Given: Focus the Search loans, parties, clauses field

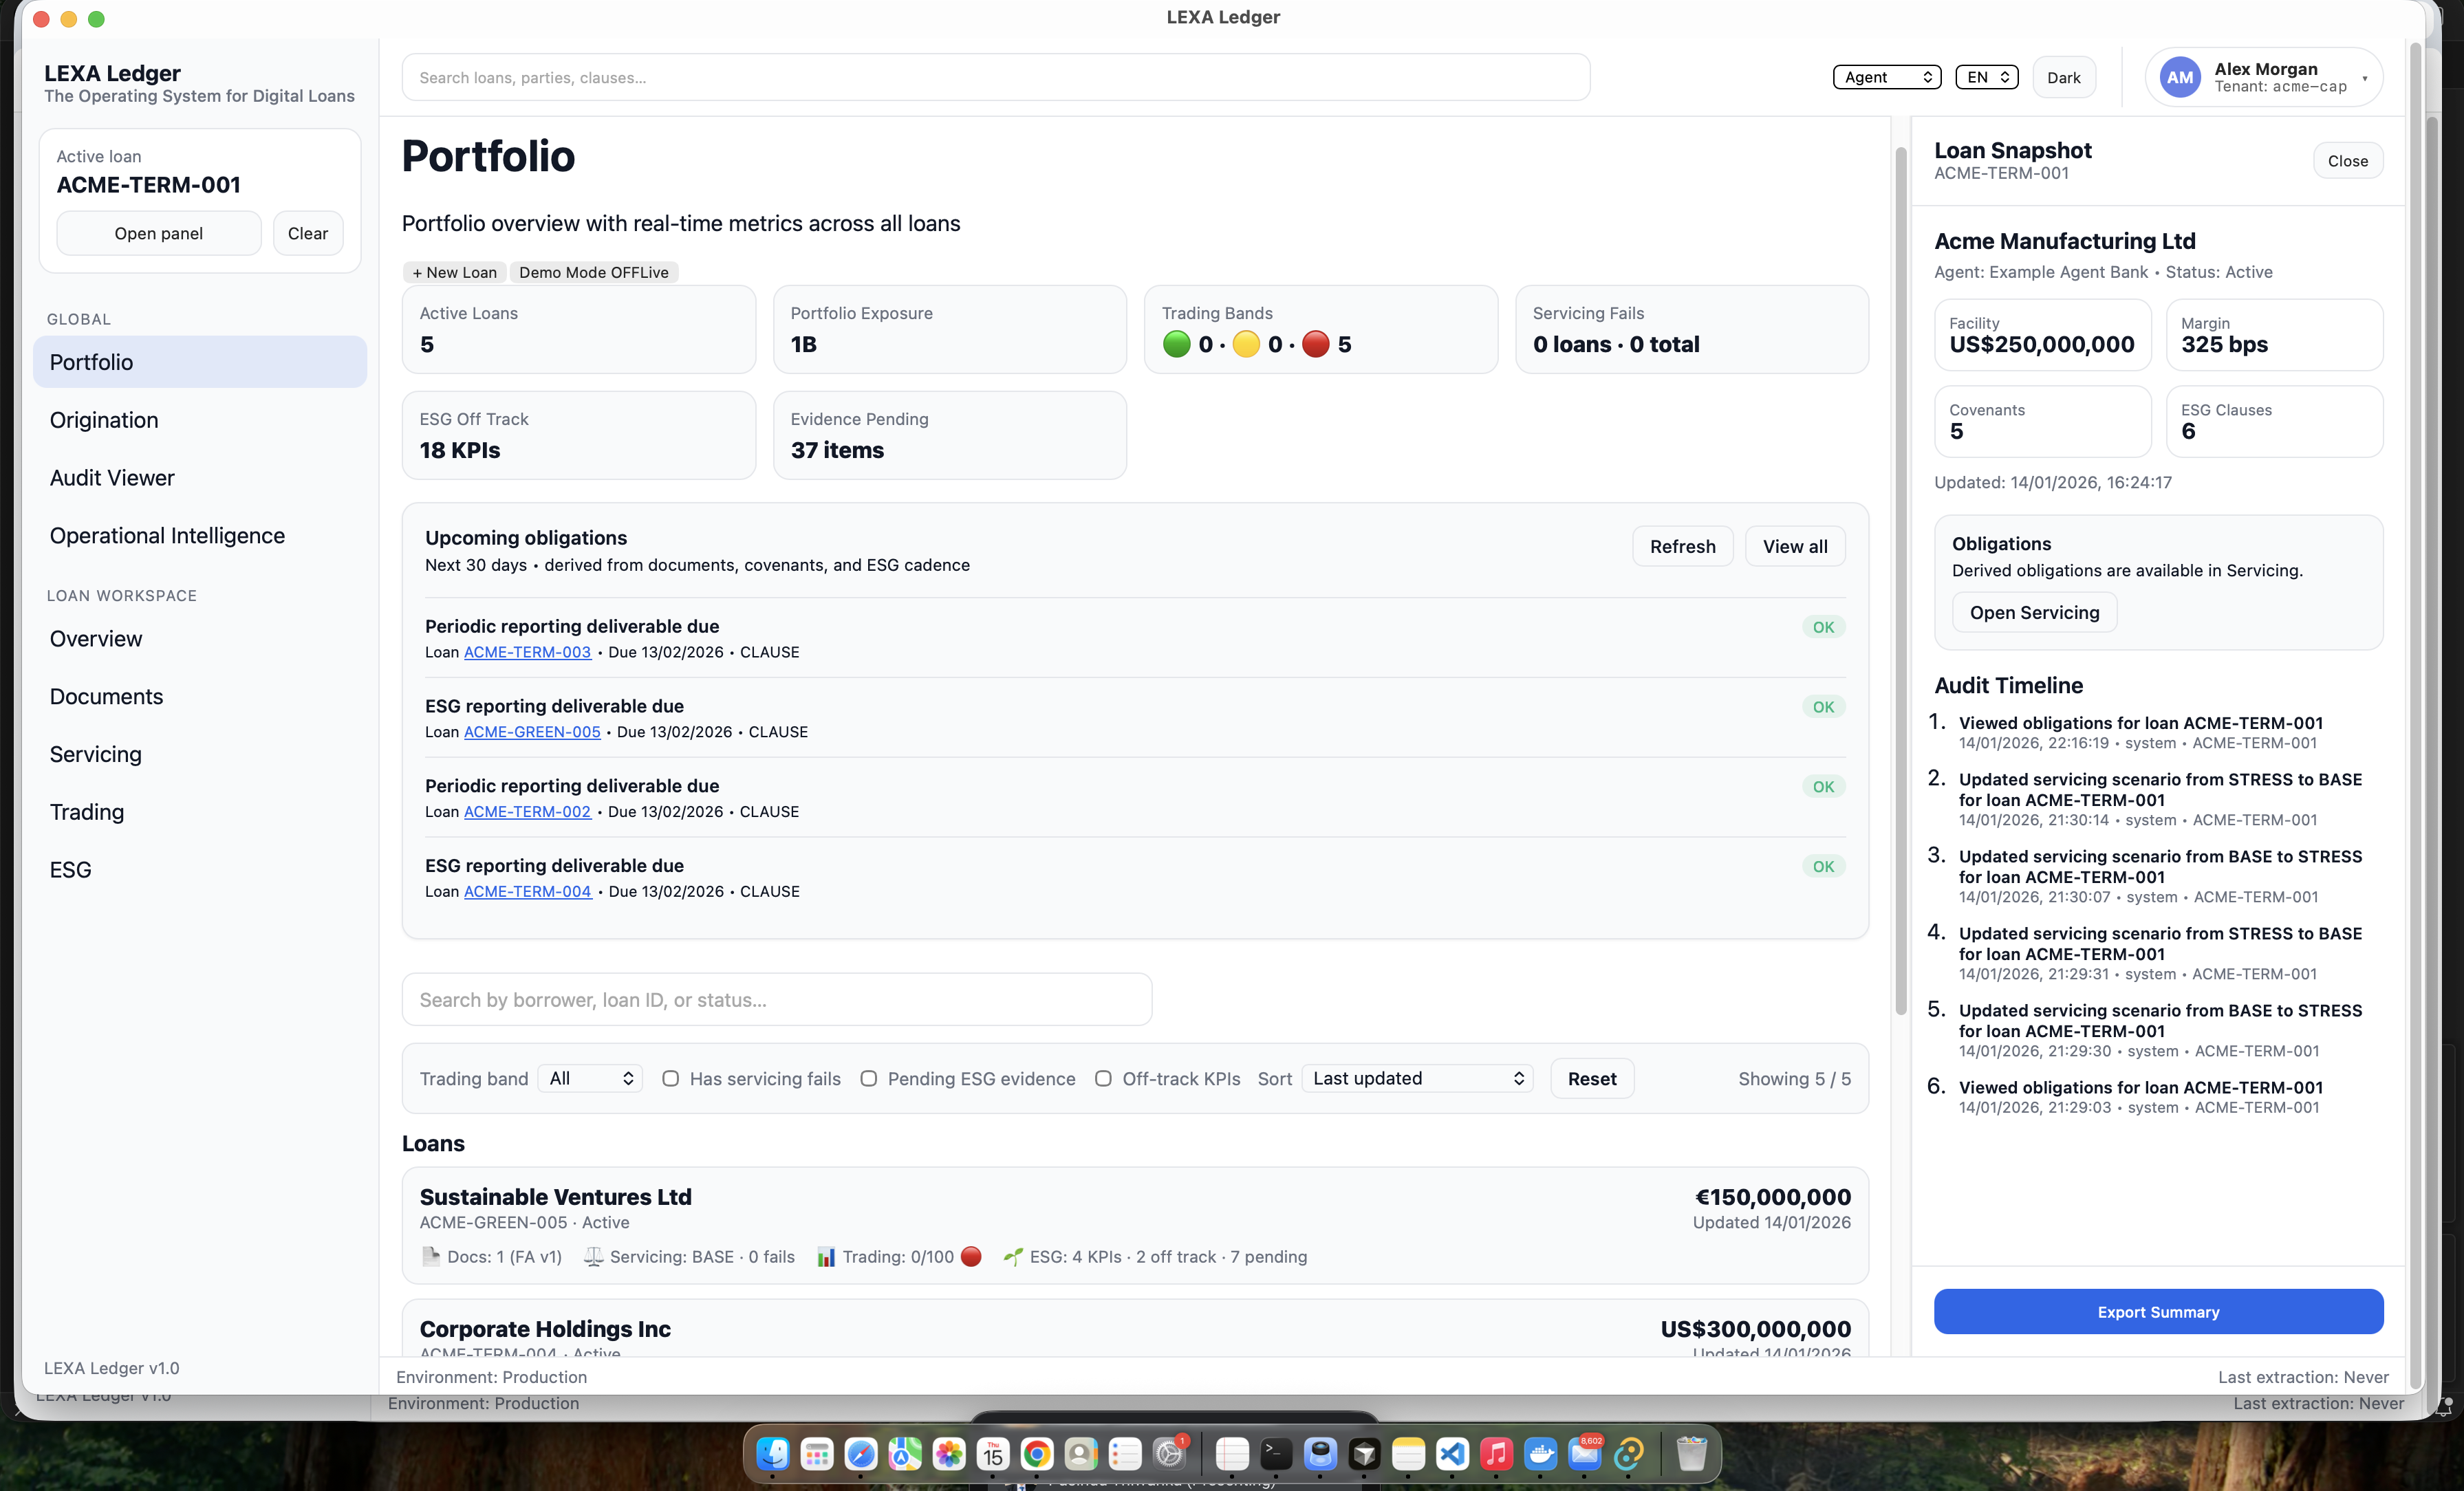Looking at the screenshot, I should click(995, 77).
